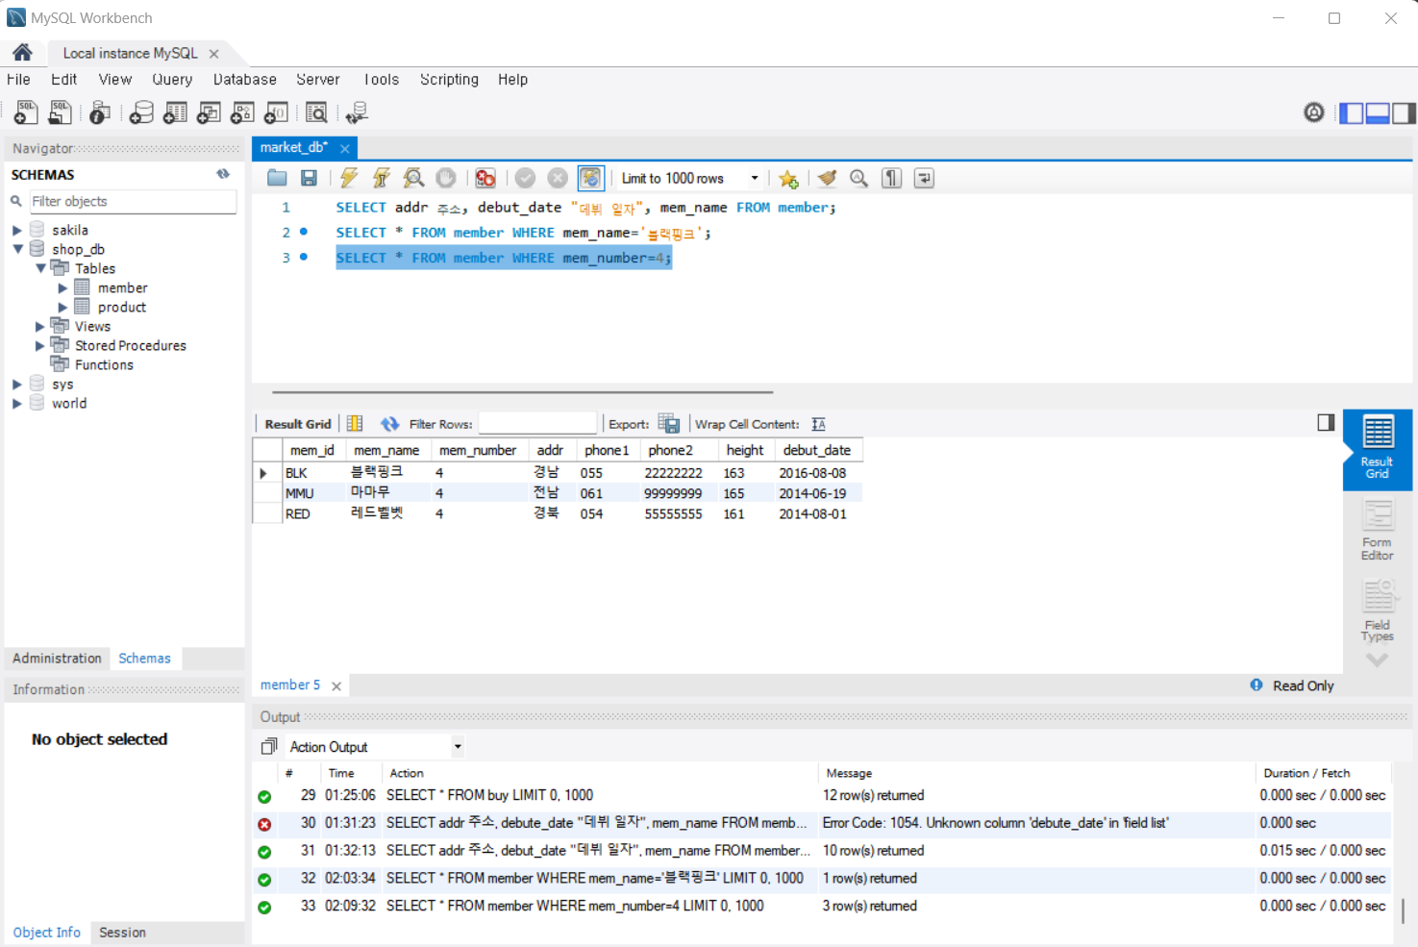
Task: Reconnect to DBMS toolbar icon
Action: pyautogui.click(x=357, y=112)
